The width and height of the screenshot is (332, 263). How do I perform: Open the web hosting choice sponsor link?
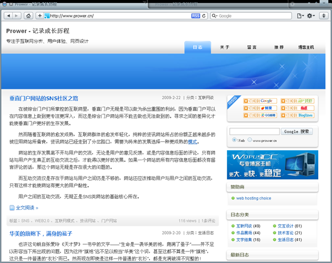[x=253, y=198]
